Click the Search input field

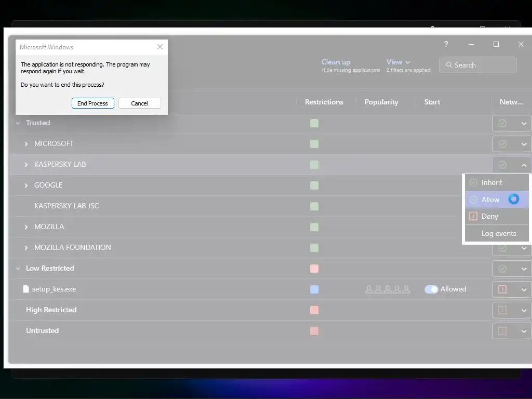[x=478, y=65]
